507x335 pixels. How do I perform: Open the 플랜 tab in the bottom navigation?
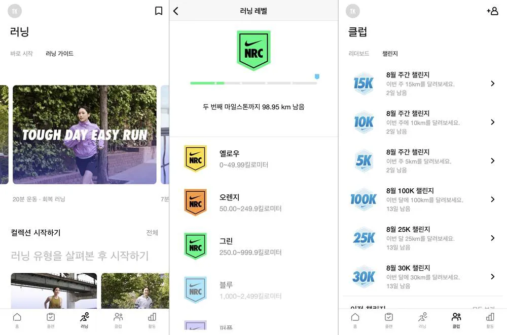(x=51, y=319)
